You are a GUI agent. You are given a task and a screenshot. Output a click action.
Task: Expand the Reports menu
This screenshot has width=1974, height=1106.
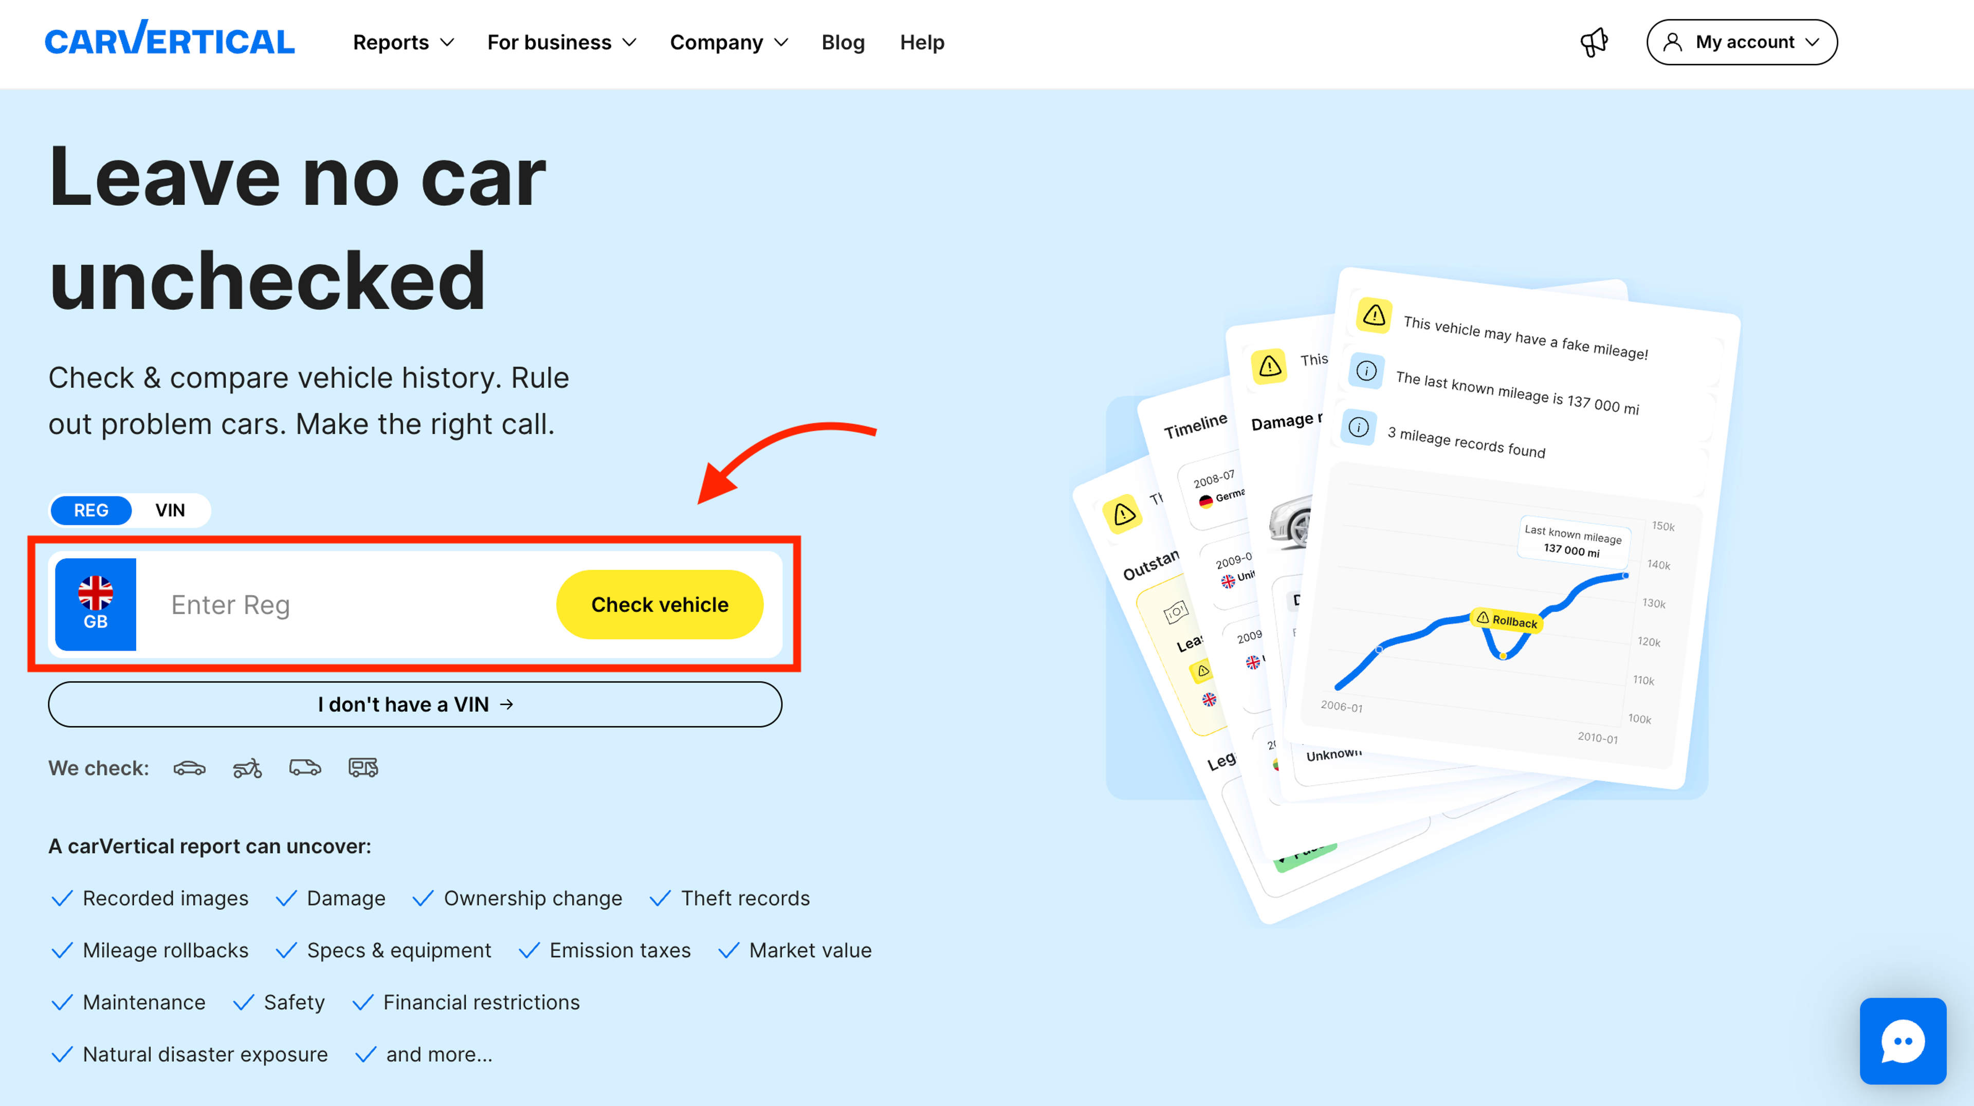click(404, 42)
